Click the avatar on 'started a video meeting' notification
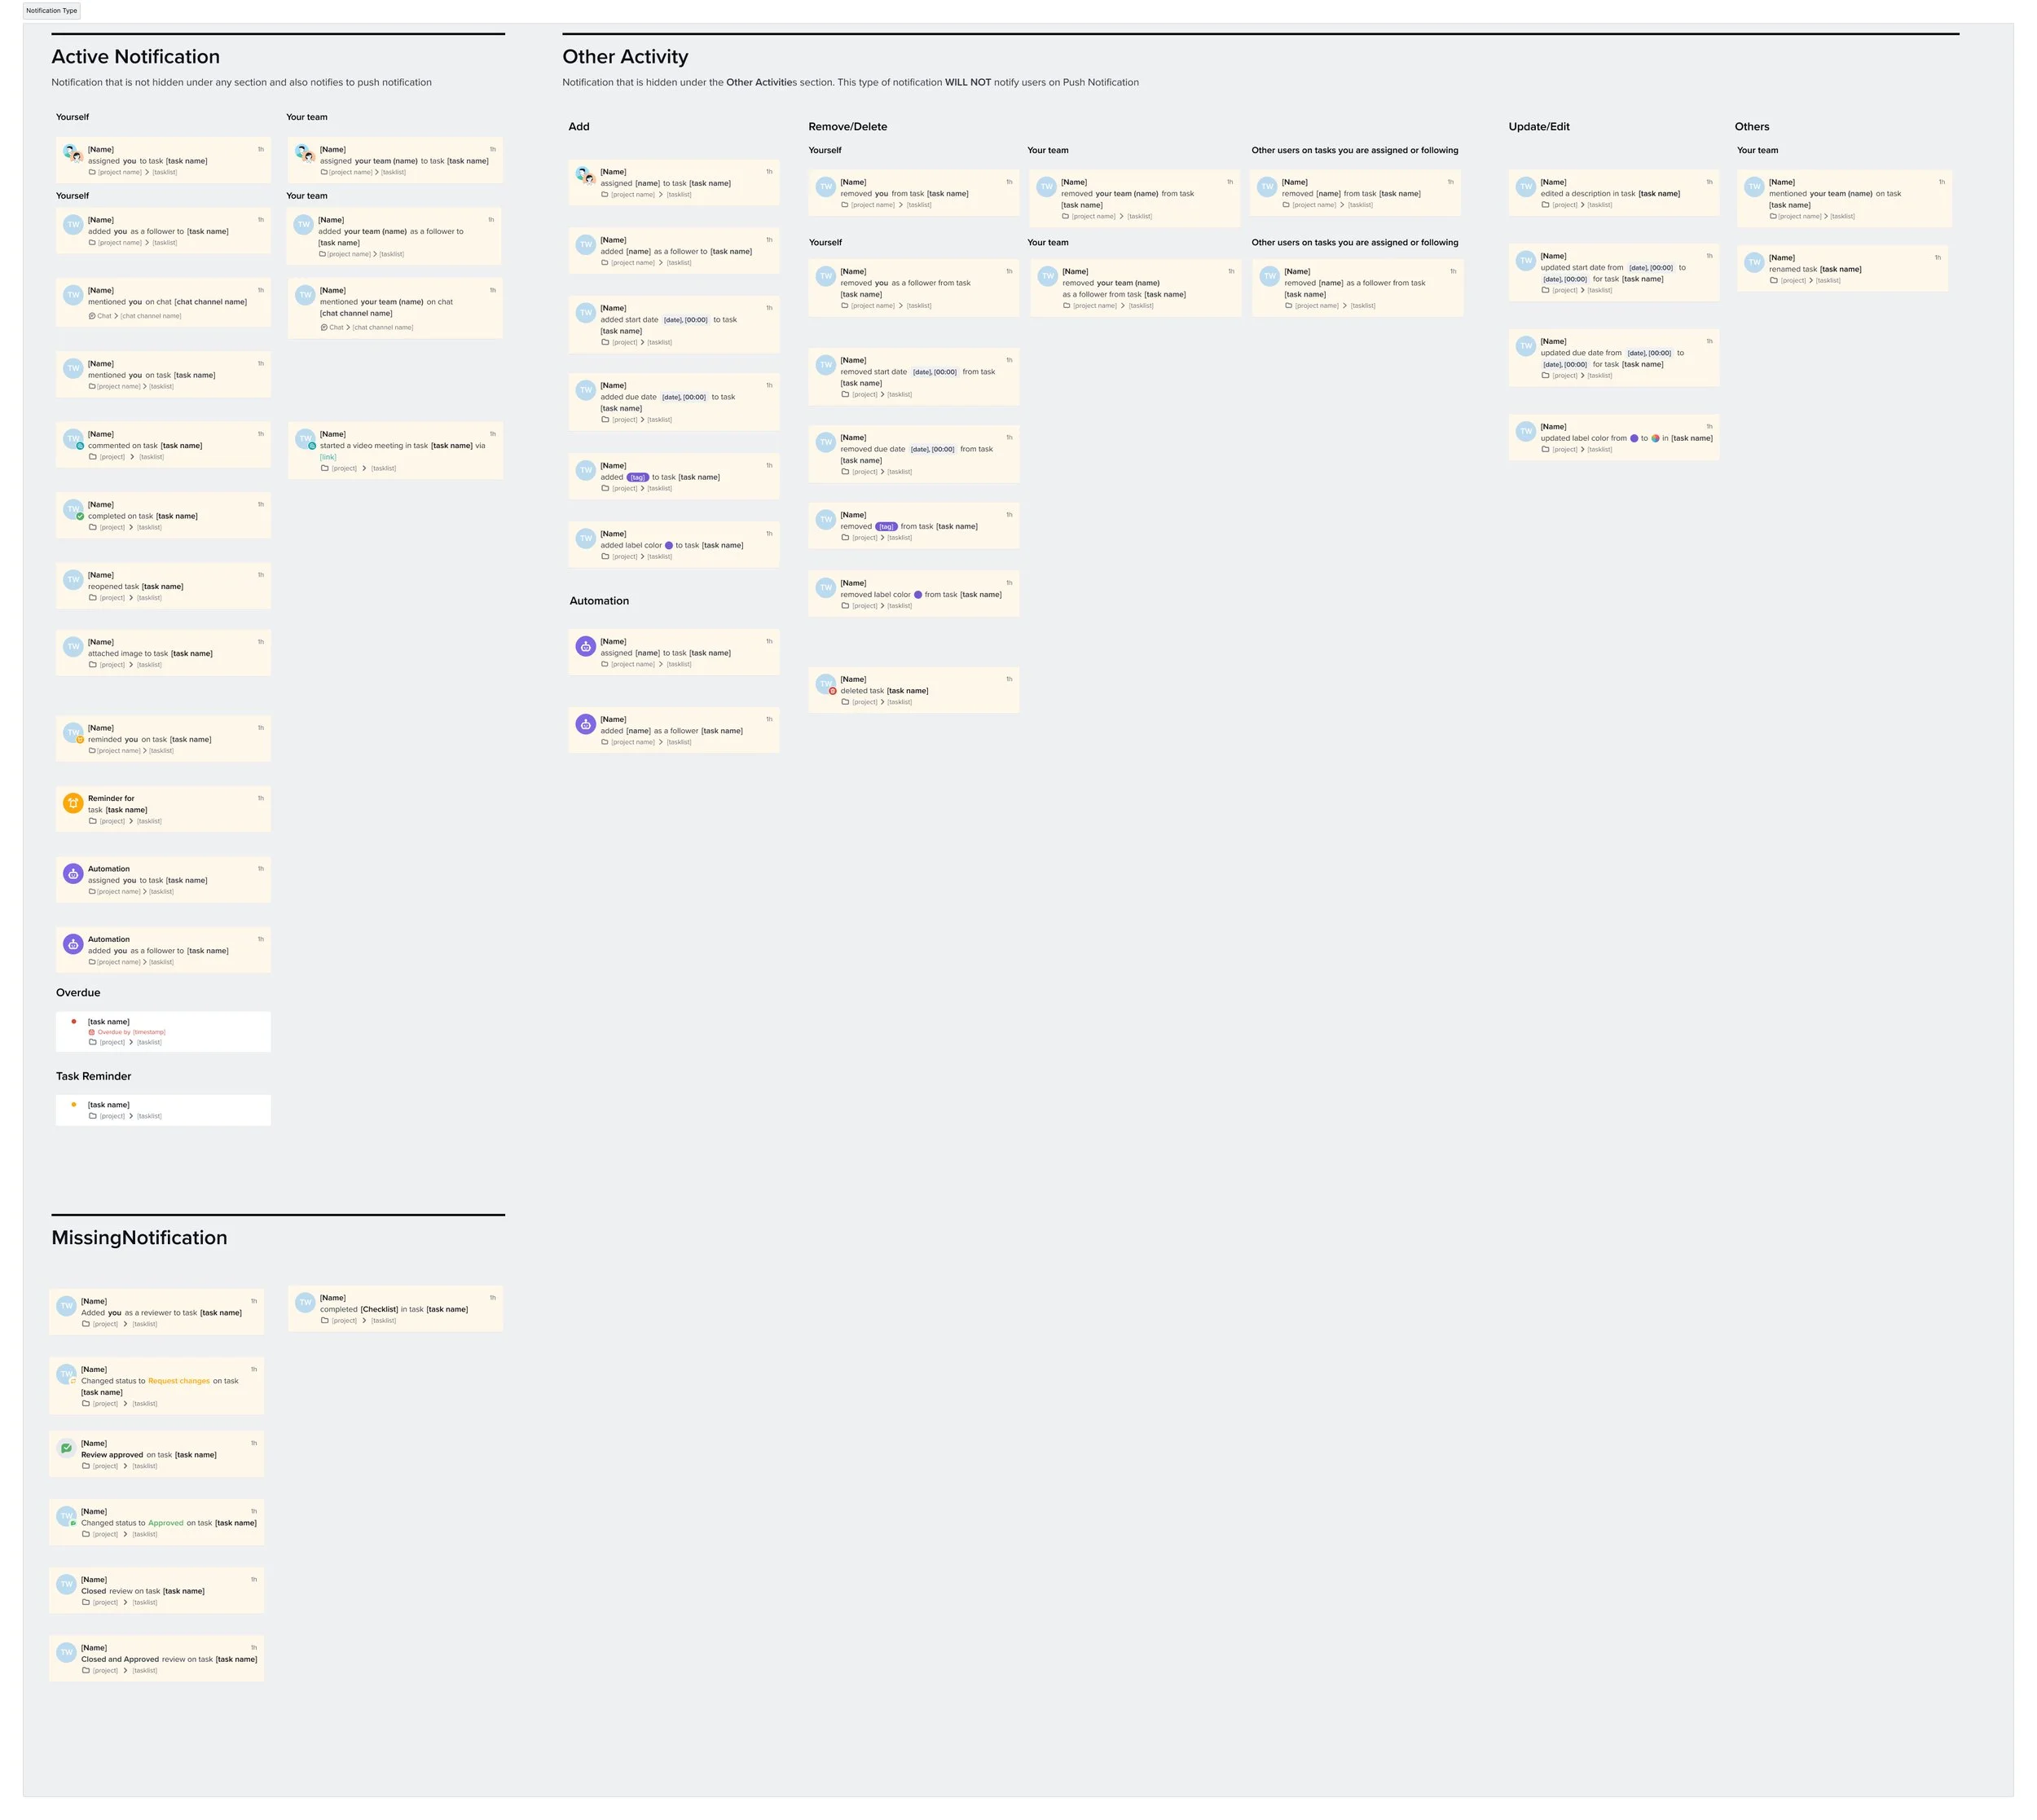The height and width of the screenshot is (1820, 2037). pos(305,439)
